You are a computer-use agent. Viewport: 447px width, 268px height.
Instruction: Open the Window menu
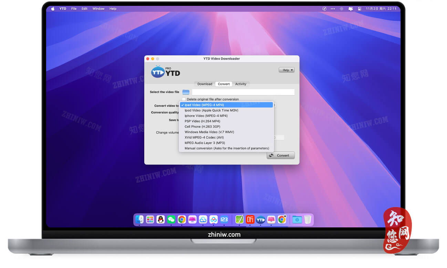[x=98, y=9]
